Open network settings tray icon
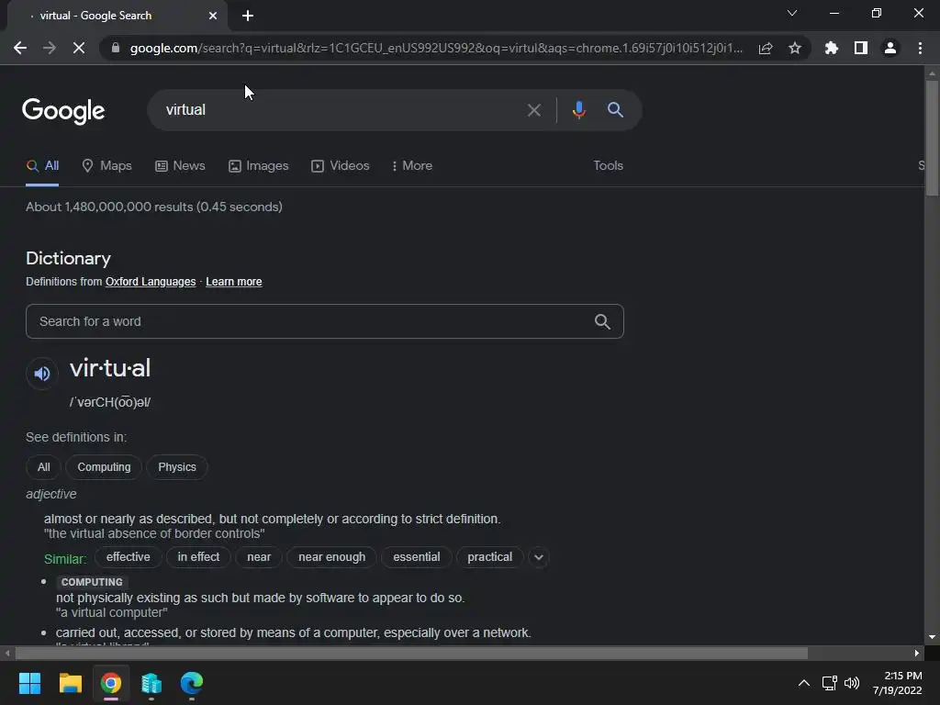940x705 pixels. coord(830,683)
